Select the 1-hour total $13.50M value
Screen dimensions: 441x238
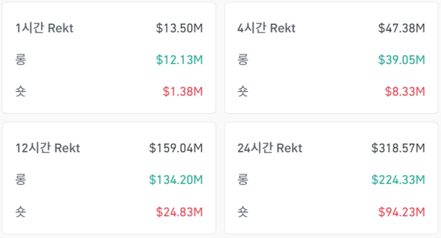(x=179, y=29)
